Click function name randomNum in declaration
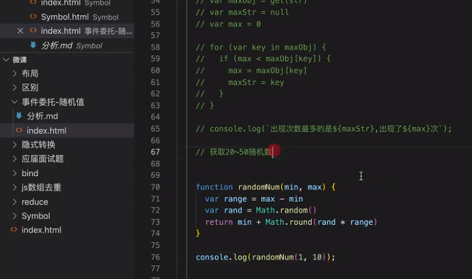The width and height of the screenshot is (472, 279). click(259, 187)
